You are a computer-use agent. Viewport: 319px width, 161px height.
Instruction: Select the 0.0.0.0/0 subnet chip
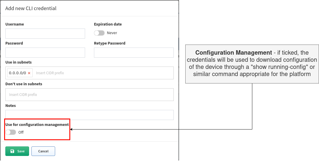17,73
